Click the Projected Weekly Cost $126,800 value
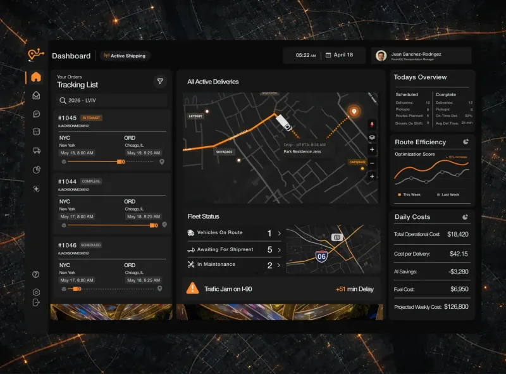The width and height of the screenshot is (506, 374). click(x=456, y=307)
